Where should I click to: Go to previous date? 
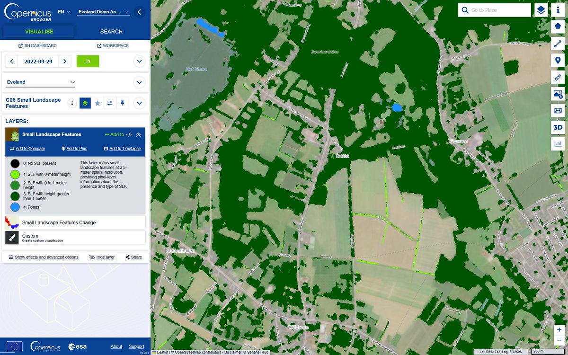coord(12,62)
